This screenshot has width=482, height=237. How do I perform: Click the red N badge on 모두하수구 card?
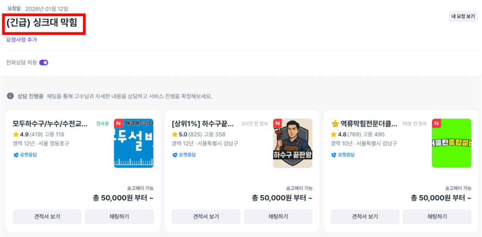click(118, 123)
